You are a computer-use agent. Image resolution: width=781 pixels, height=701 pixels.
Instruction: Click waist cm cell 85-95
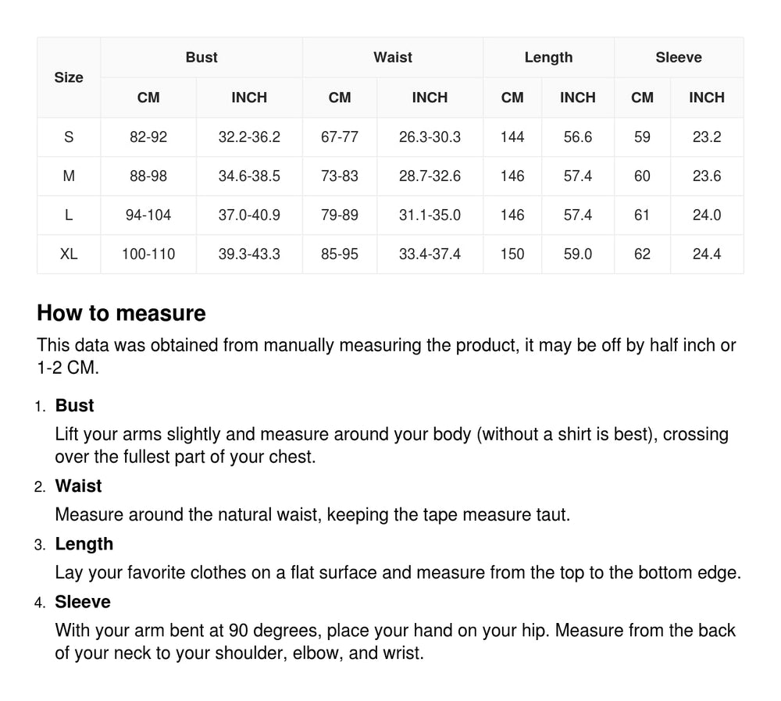coord(340,254)
